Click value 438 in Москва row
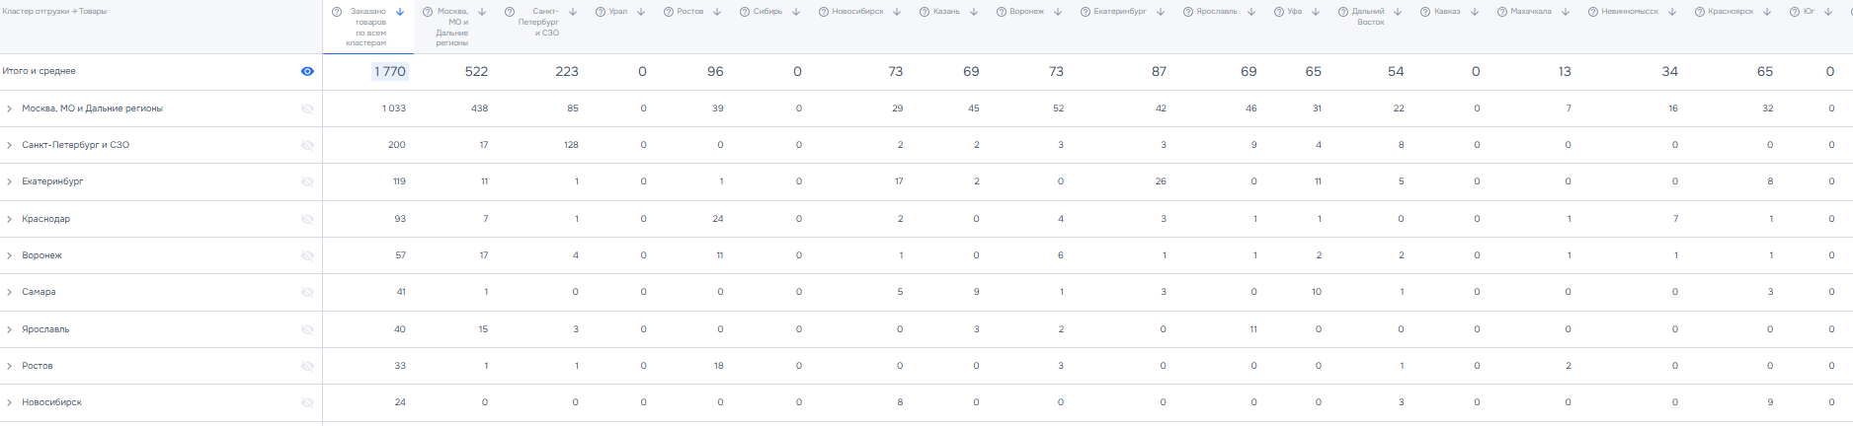 (479, 108)
